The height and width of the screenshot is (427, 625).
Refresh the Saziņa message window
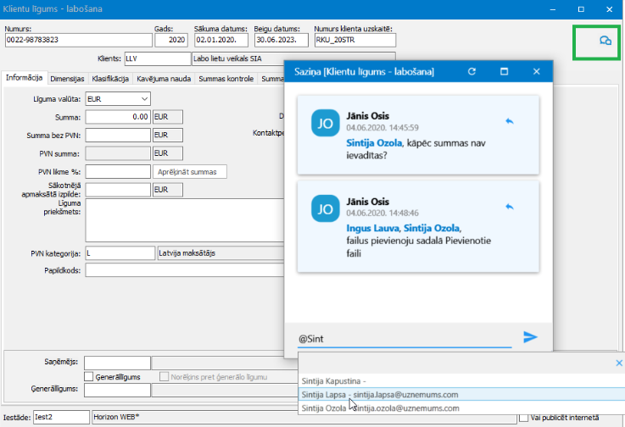coord(472,72)
